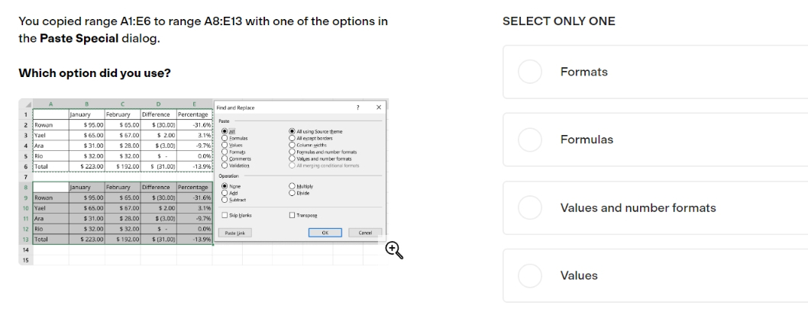This screenshot has height=315, width=808.
Task: Click the help question mark in the dialog
Action: (358, 108)
